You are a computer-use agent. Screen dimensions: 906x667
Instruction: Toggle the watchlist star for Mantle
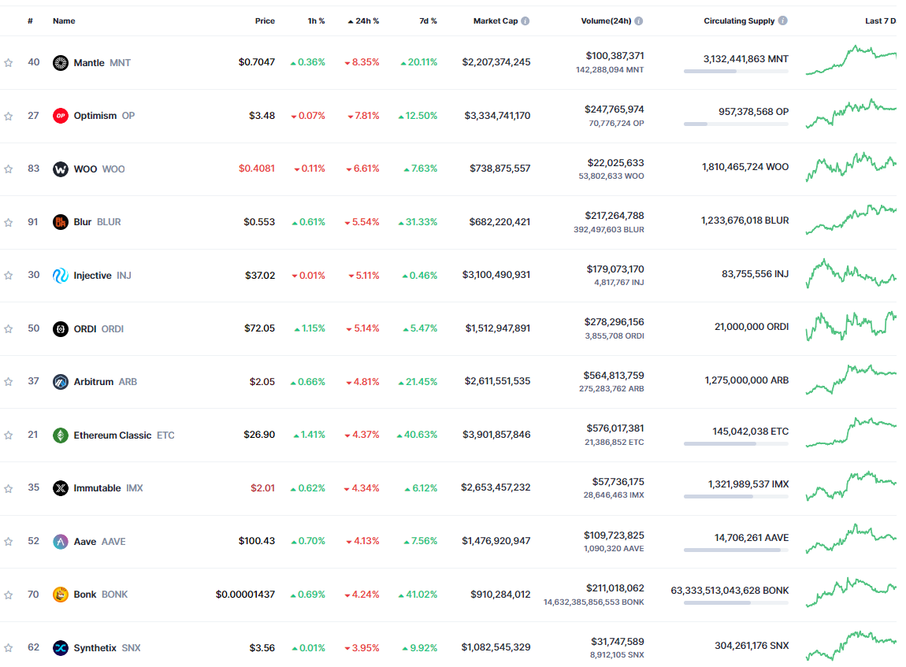(8, 62)
